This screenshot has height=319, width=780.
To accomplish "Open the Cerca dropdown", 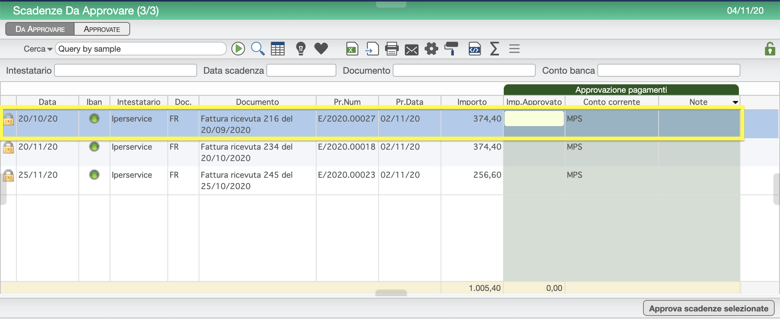I will [x=38, y=49].
